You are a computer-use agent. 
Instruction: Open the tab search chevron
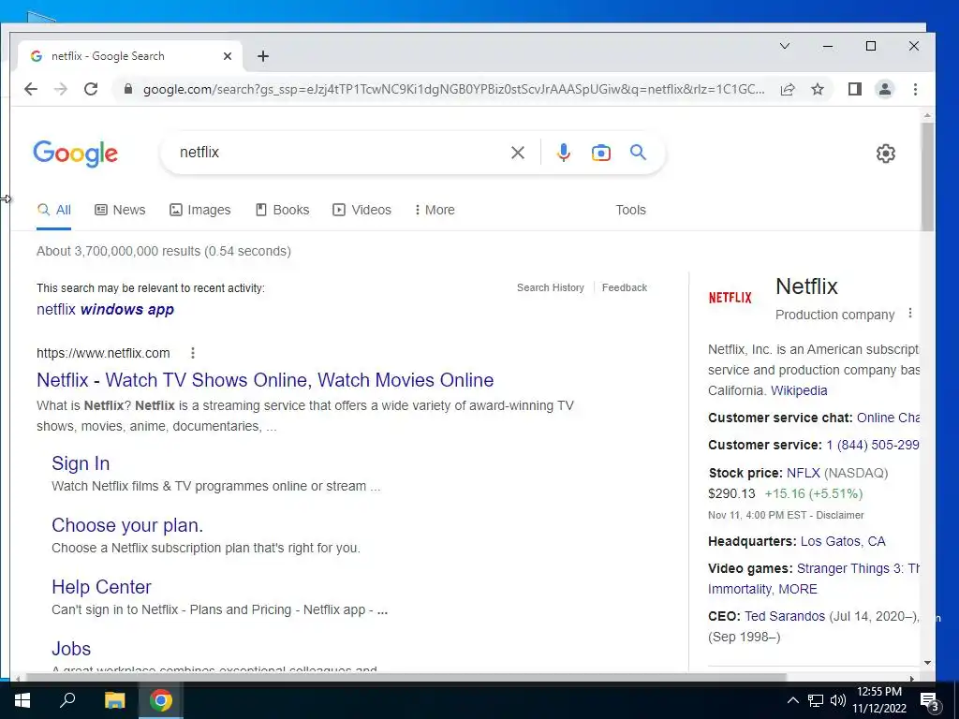point(785,46)
